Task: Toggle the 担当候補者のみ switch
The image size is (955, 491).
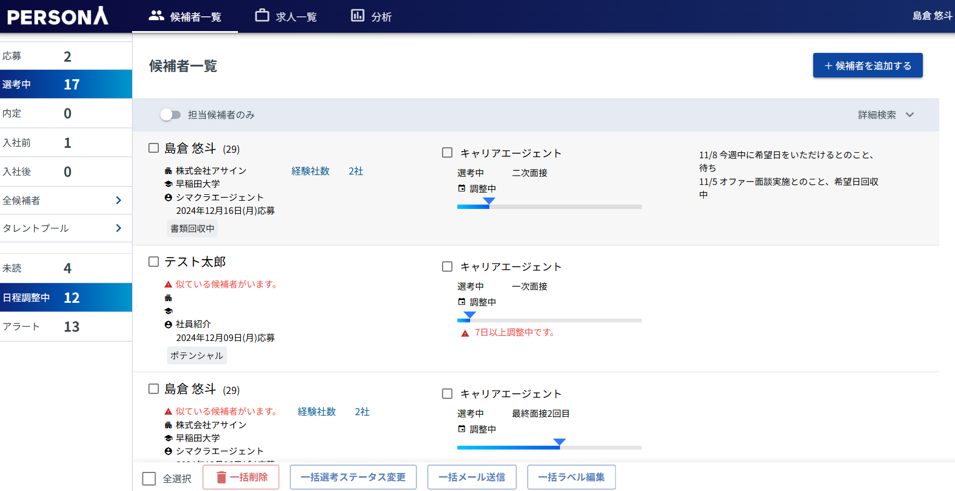Action: [170, 115]
